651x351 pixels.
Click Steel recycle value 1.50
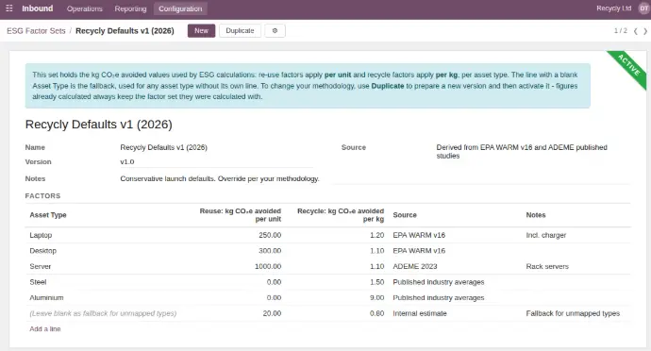pyautogui.click(x=377, y=282)
